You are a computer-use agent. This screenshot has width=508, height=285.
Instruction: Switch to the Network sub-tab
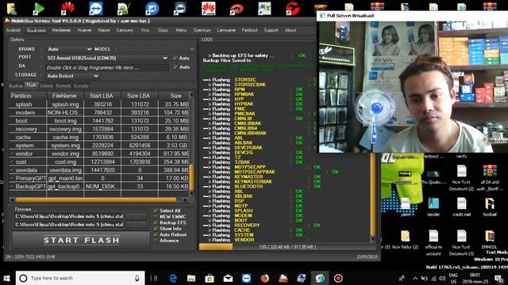click(63, 85)
